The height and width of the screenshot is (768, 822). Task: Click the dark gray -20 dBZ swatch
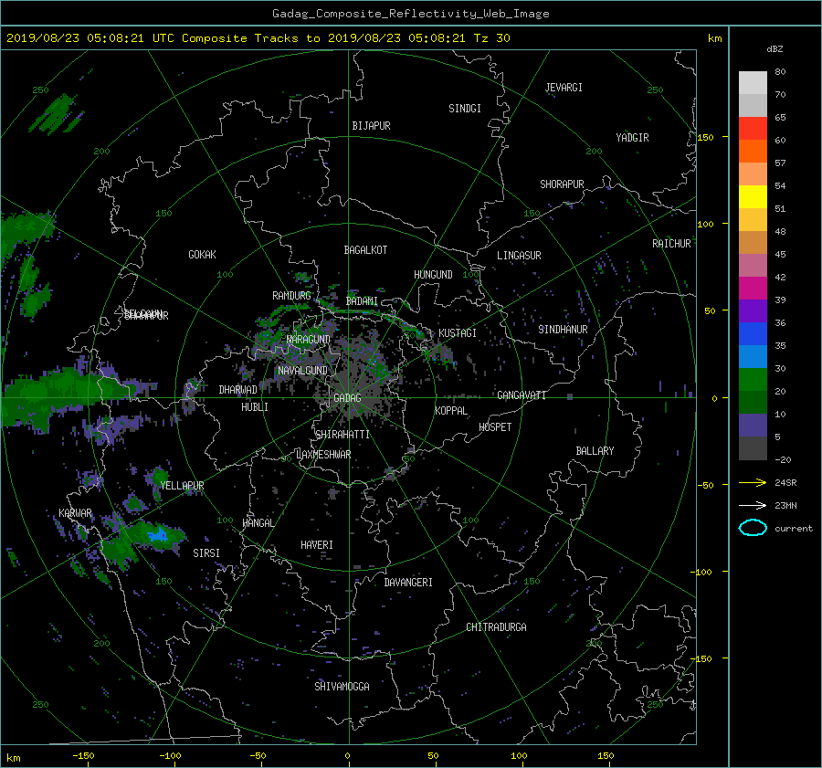coord(753,447)
